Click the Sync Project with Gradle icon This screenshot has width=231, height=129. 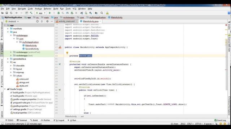tap(82, 13)
